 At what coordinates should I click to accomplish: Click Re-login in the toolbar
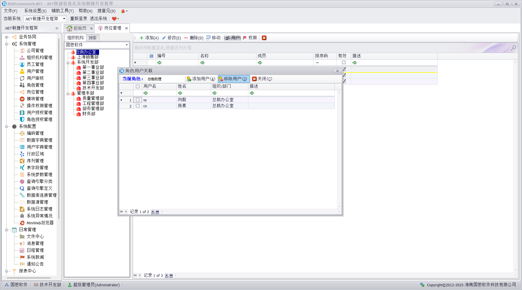tap(78, 19)
